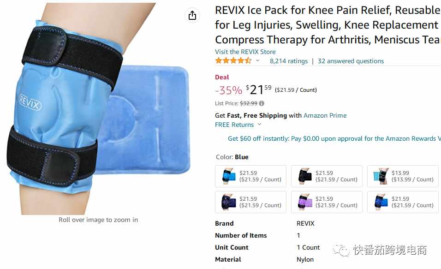Choose the dark navy color swatch option
This screenshot has width=441, height=269.
coord(250,202)
